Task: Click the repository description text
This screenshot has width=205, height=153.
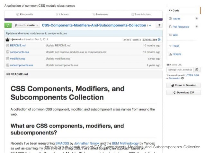Action: tap(40, 6)
